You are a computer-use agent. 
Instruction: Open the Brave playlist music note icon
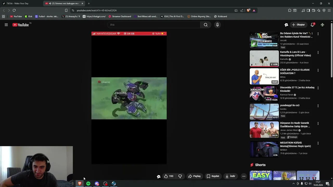click(x=303, y=10)
